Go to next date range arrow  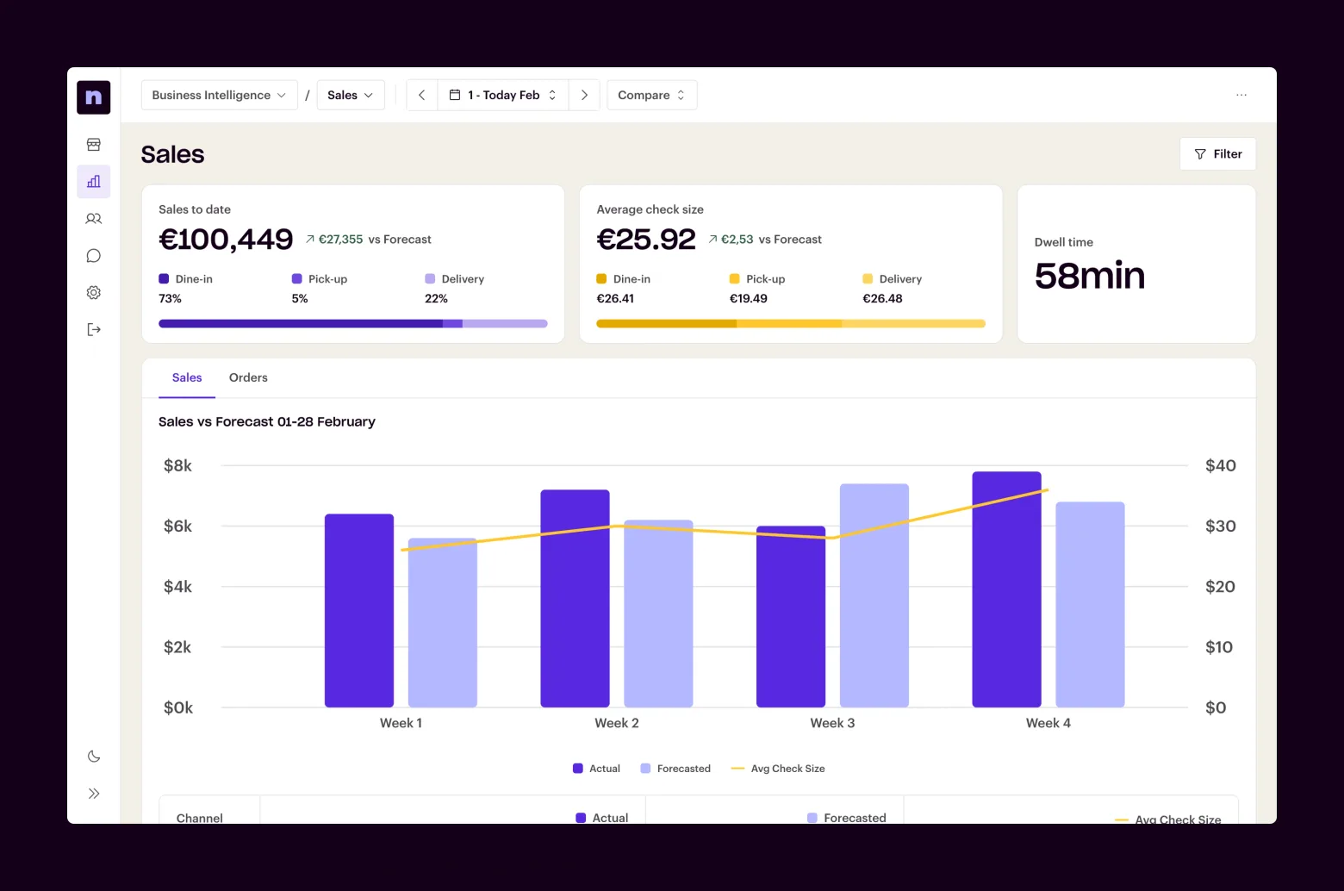[x=584, y=95]
